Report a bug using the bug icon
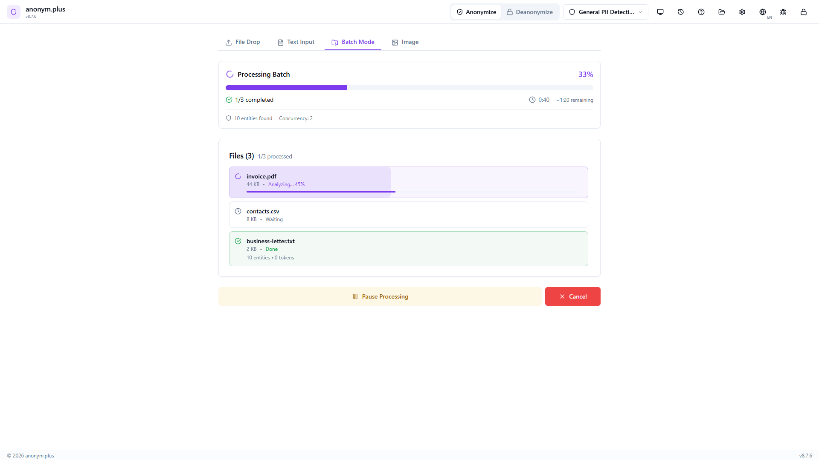The height and width of the screenshot is (460, 819). coord(783,12)
